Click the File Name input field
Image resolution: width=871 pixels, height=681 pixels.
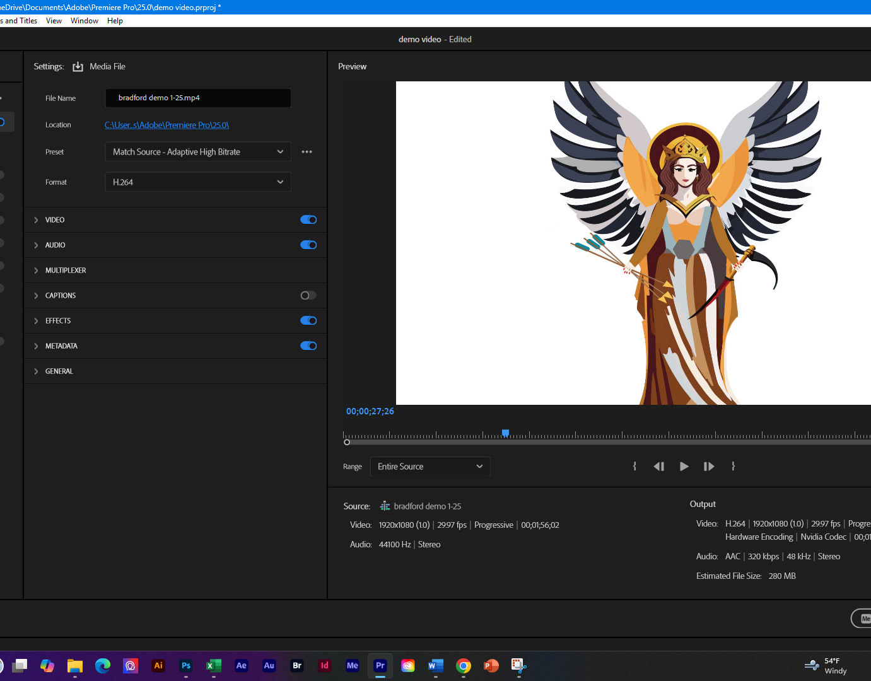[198, 98]
